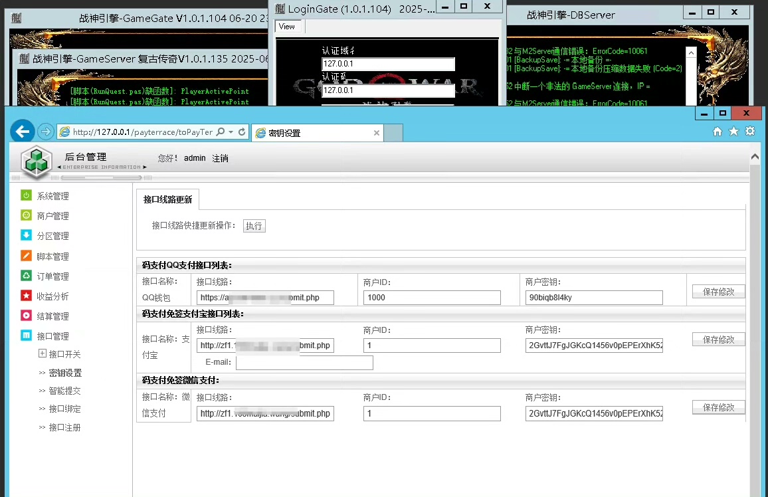
Task: Open the address bar search dropdown arrow
Action: [231, 132]
